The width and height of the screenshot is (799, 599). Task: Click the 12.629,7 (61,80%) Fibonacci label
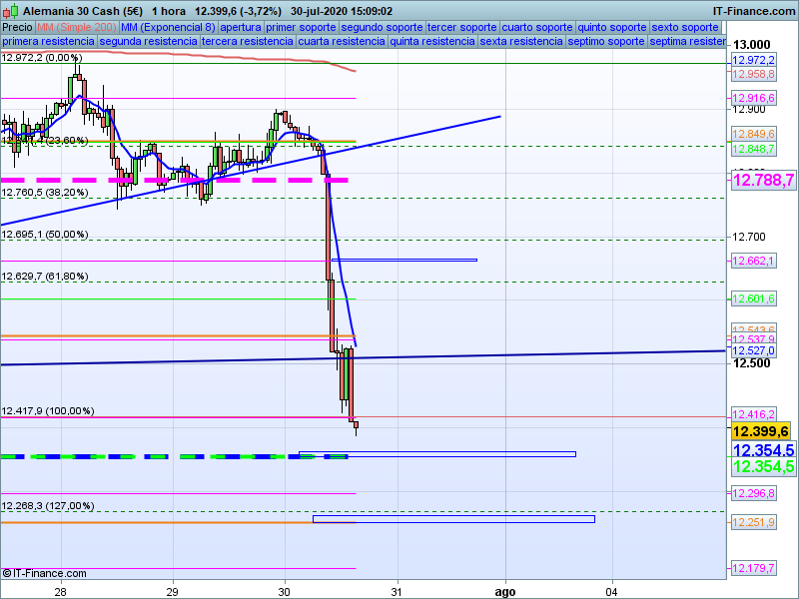tap(45, 277)
